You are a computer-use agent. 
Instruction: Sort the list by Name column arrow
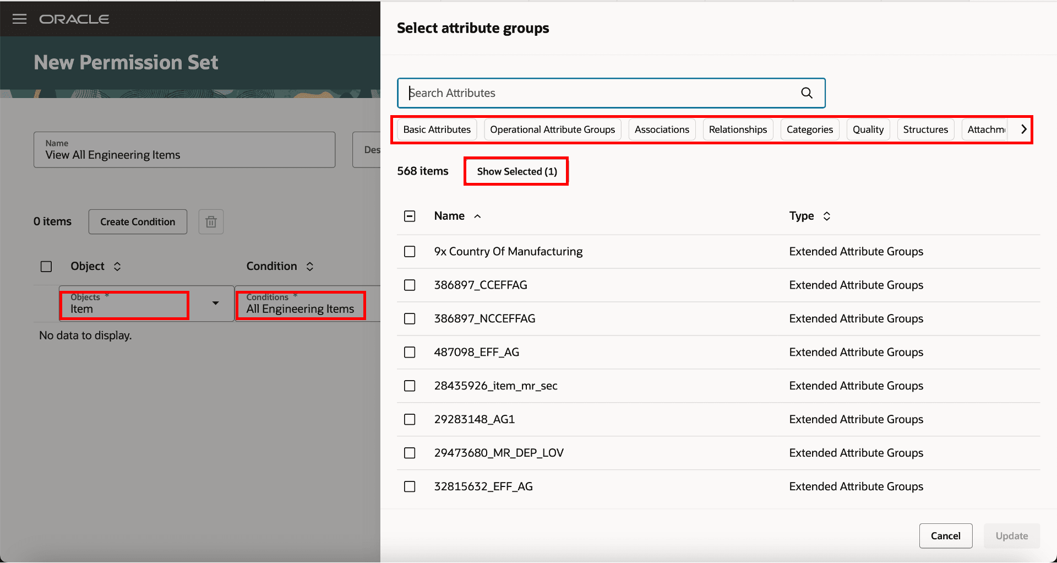pyautogui.click(x=477, y=216)
